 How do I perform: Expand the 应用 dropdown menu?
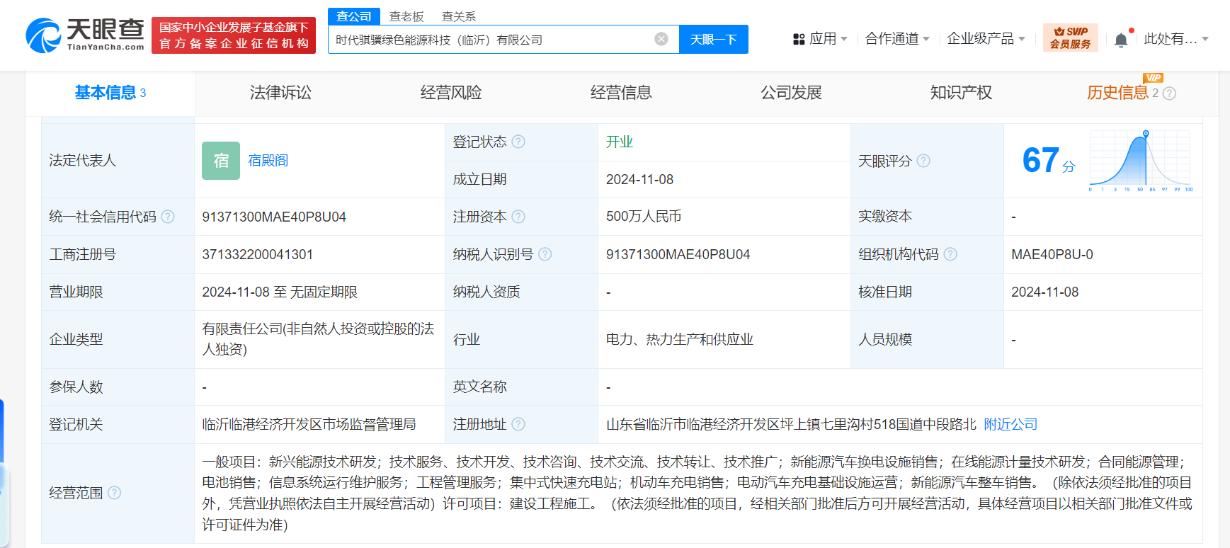(x=820, y=39)
